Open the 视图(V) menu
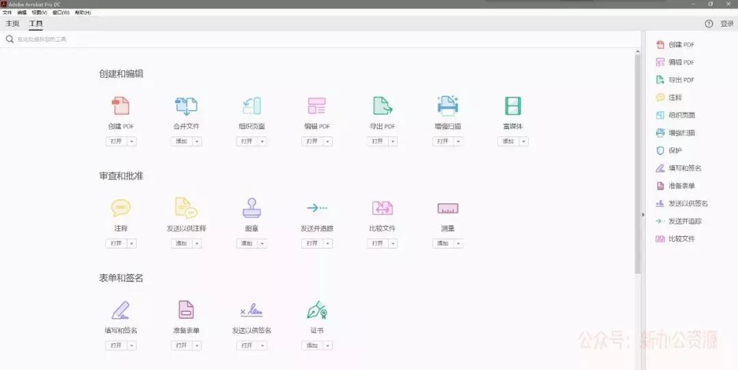The image size is (738, 370). pos(39,13)
